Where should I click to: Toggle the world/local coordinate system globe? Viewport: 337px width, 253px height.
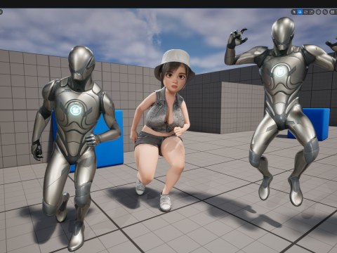(x=318, y=12)
